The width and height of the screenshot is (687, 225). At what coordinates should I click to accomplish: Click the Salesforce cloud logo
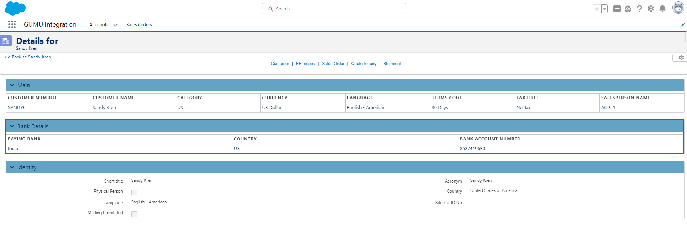pos(15,9)
